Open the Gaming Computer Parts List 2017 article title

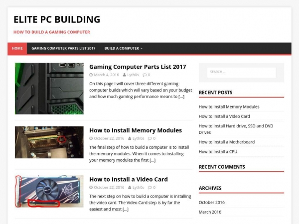[x=138, y=67]
